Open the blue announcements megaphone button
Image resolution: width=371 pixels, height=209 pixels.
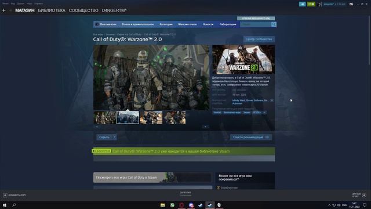302,4
